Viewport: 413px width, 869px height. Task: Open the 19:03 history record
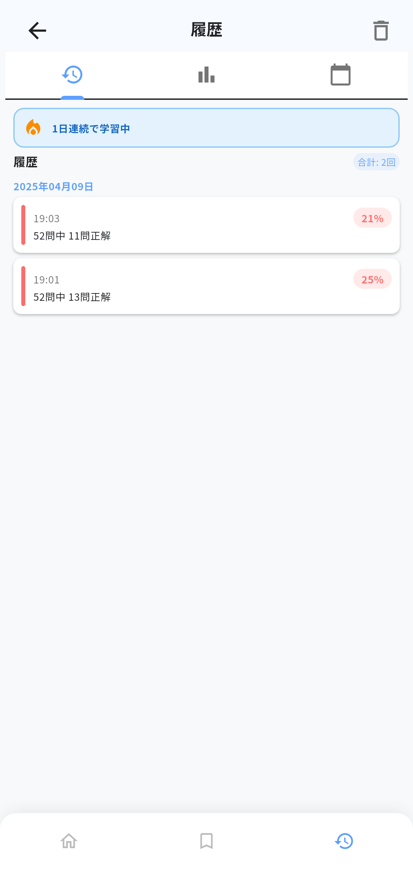pyautogui.click(x=206, y=225)
